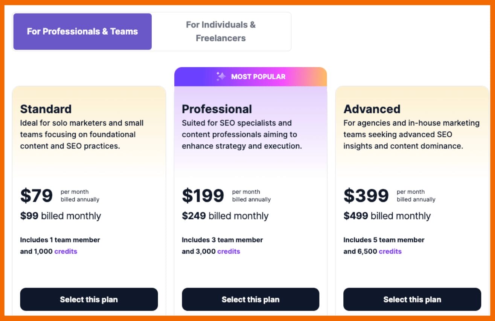Click the Includes 1 team member text

[x=60, y=240]
